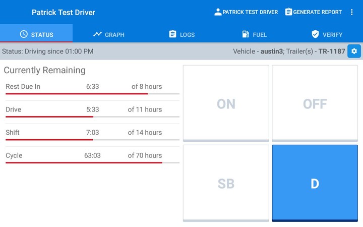This screenshot has width=363, height=227.
Task: Click the driver profile person icon
Action: coord(218,12)
